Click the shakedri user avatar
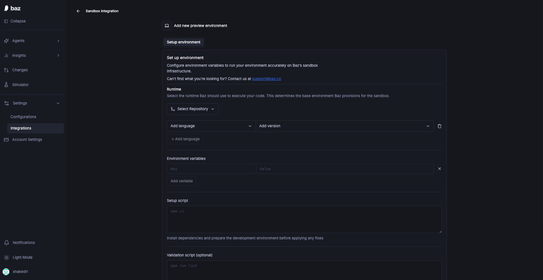 pos(6,272)
